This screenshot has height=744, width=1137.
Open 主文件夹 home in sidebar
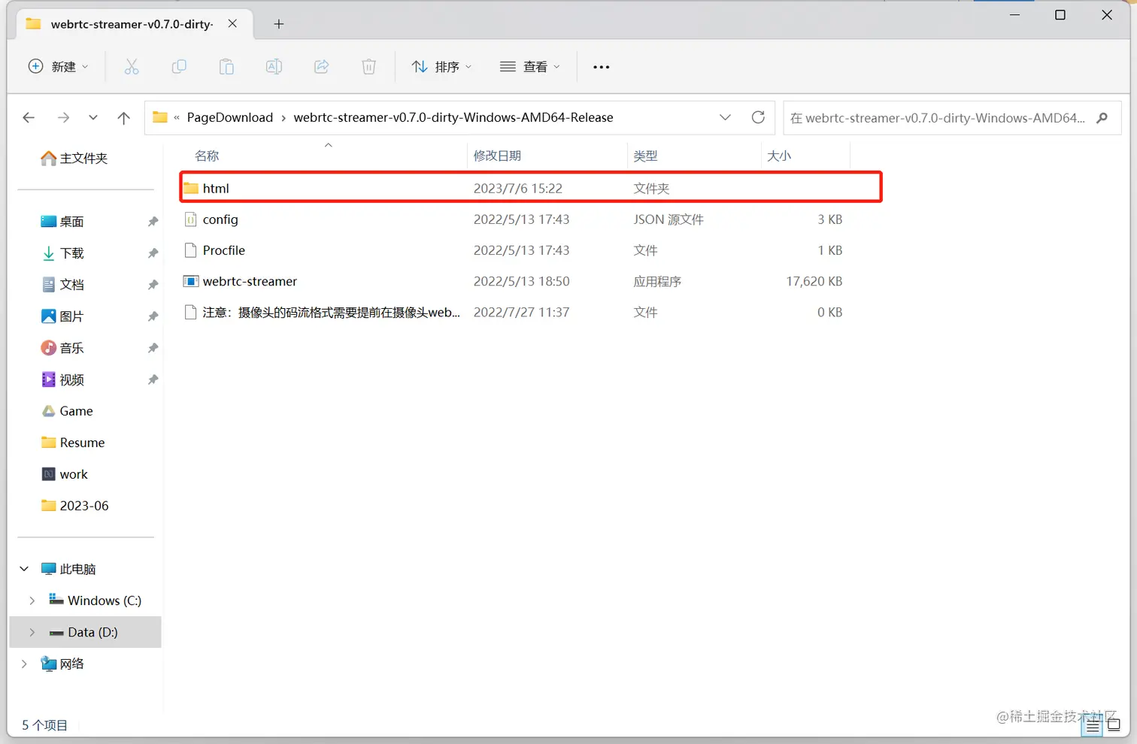click(74, 158)
